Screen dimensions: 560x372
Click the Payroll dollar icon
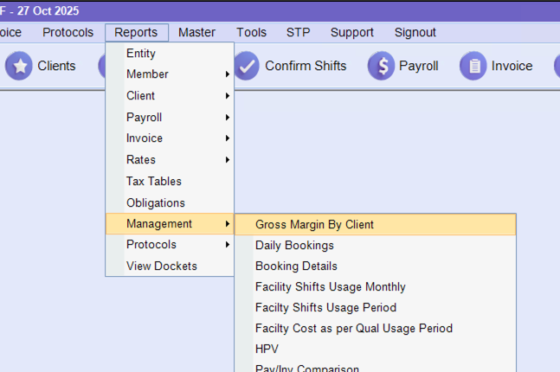tap(381, 67)
